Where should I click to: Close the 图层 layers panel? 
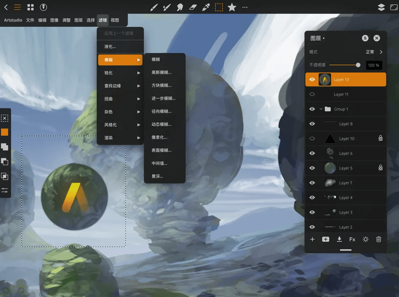pyautogui.click(x=377, y=38)
